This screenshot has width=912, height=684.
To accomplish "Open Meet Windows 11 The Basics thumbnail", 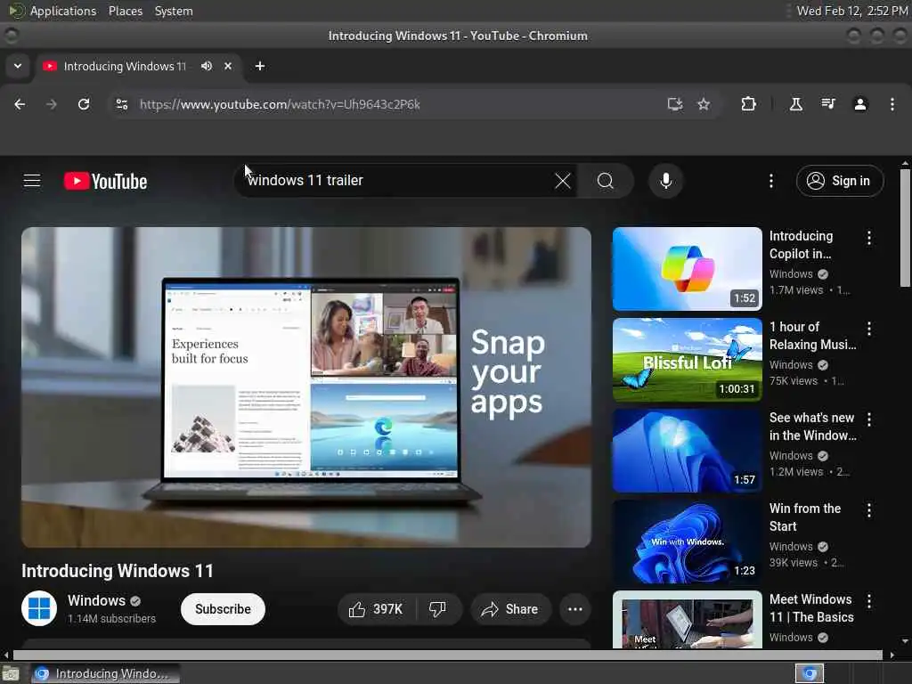I will [687, 620].
